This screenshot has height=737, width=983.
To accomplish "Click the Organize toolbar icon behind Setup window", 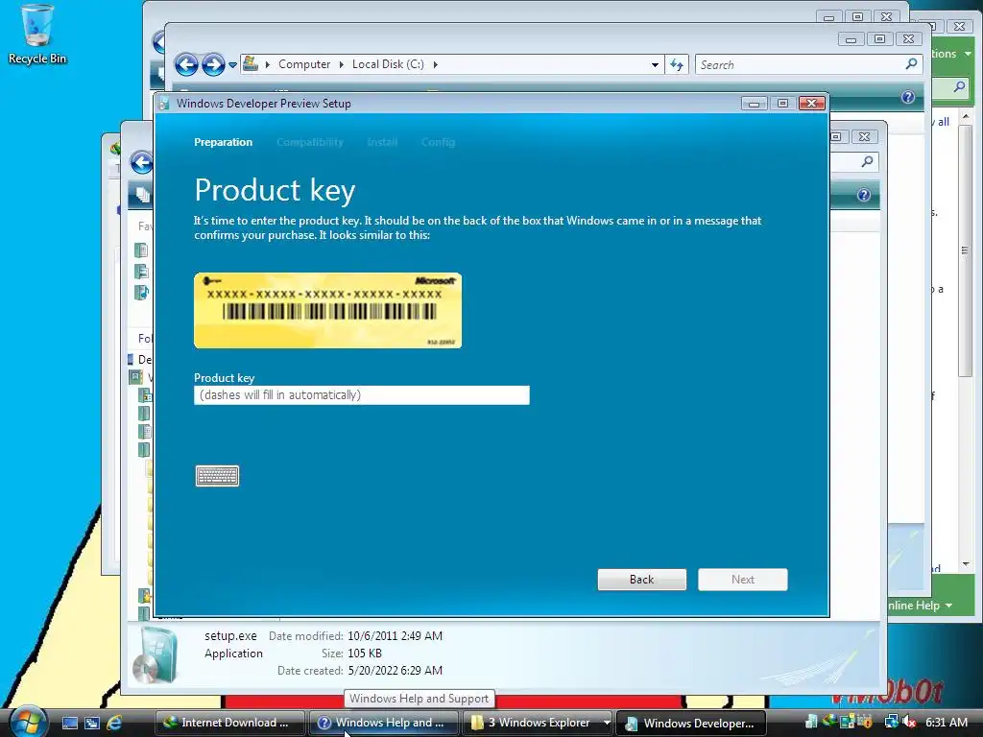I will [142, 194].
